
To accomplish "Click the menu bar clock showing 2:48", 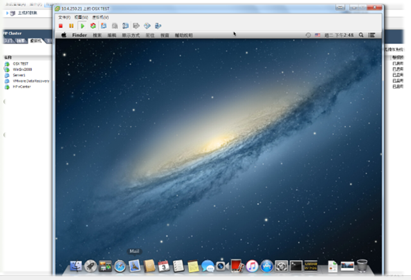I will [339, 35].
